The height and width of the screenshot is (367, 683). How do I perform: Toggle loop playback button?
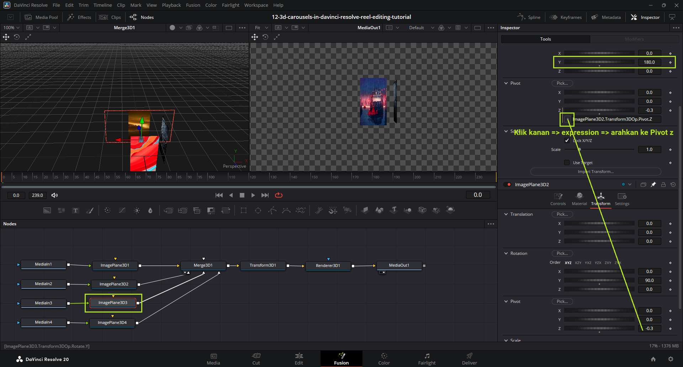click(279, 195)
